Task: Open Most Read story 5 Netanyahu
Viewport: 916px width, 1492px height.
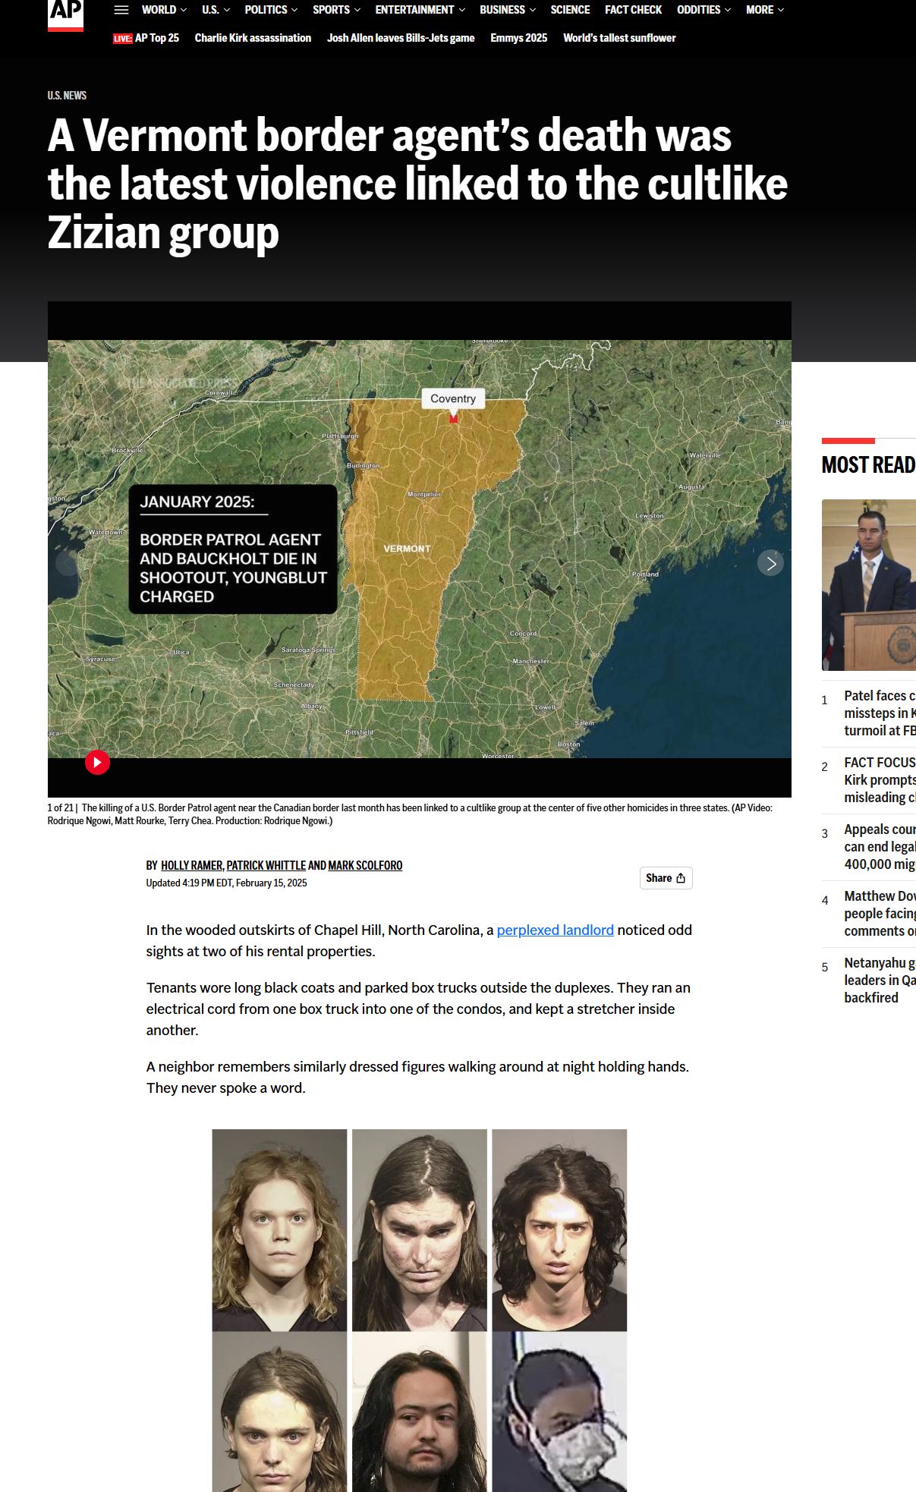Action: [x=880, y=981]
